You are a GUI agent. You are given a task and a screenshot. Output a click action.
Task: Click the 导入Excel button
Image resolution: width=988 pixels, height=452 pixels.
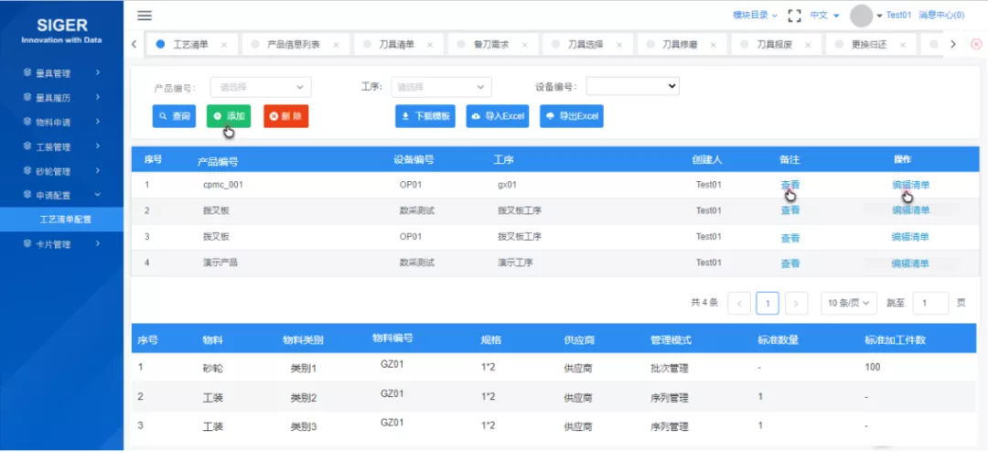point(497,116)
